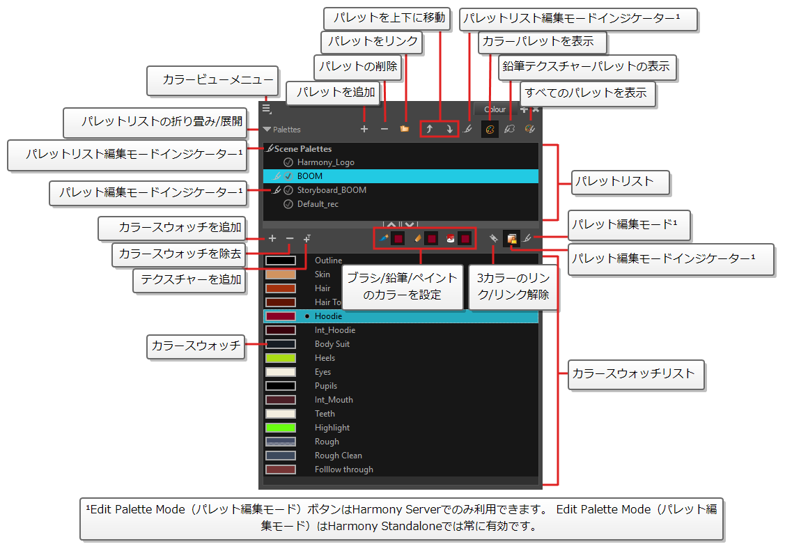
Task: Expand palette list with splitter up arrow
Action: (391, 225)
